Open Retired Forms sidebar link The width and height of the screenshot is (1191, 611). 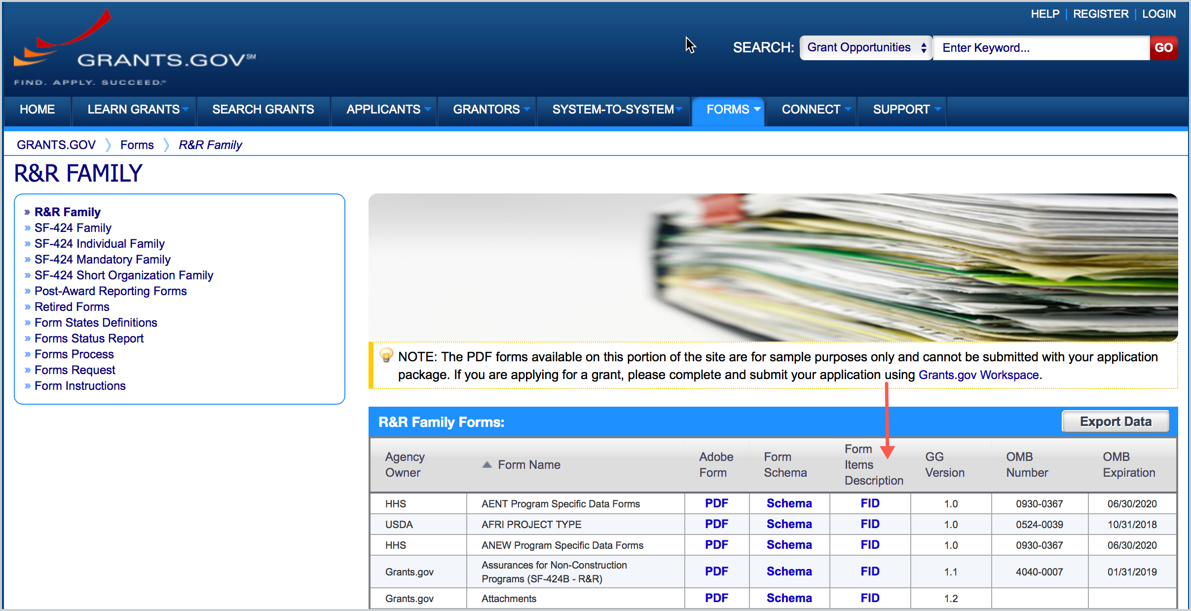72,306
